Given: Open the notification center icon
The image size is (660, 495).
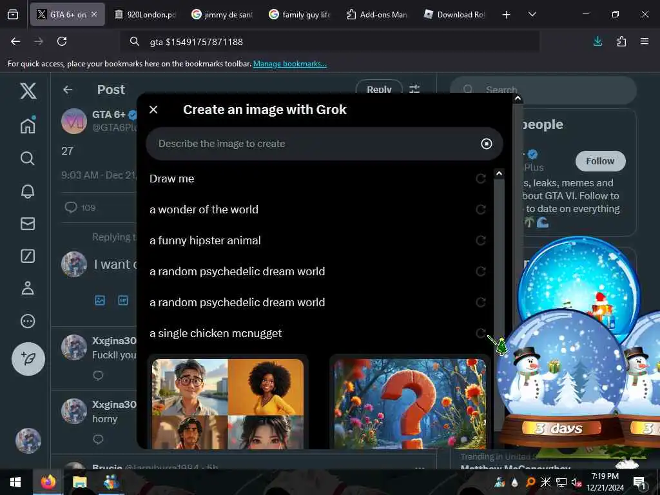Looking at the screenshot, I should pos(639,482).
